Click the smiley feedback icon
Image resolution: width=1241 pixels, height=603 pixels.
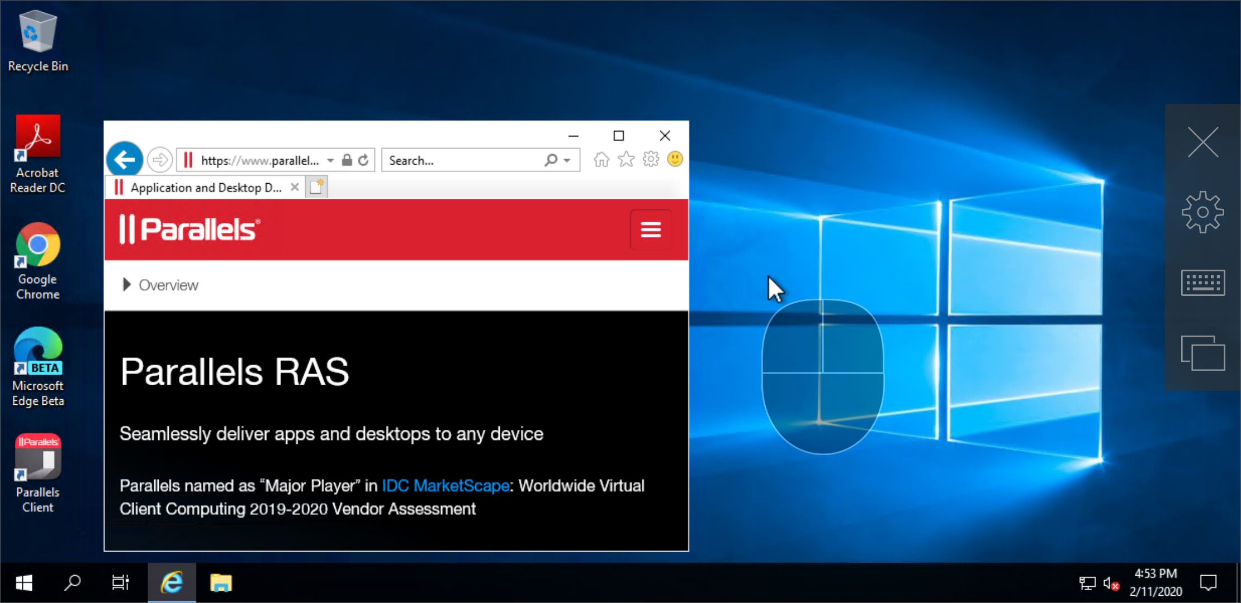pyautogui.click(x=675, y=160)
